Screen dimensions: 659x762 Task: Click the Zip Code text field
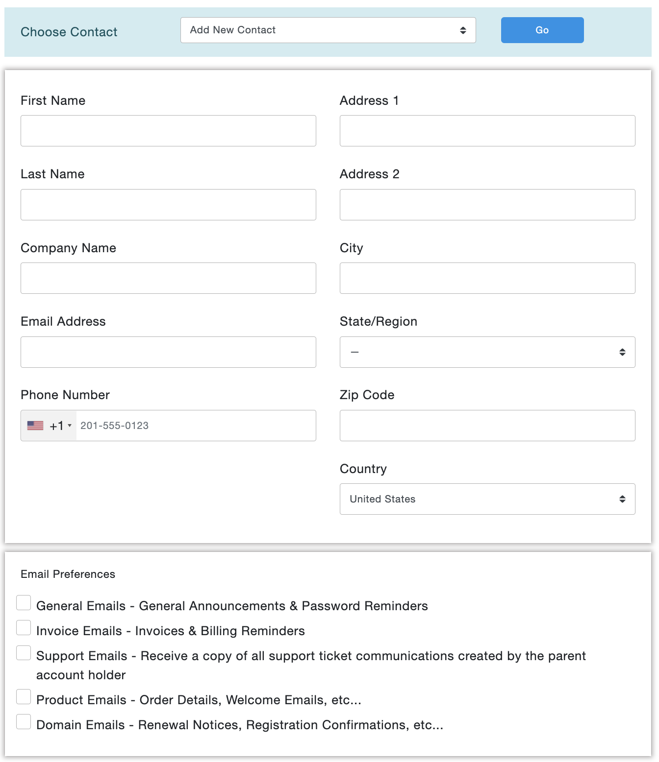(487, 426)
